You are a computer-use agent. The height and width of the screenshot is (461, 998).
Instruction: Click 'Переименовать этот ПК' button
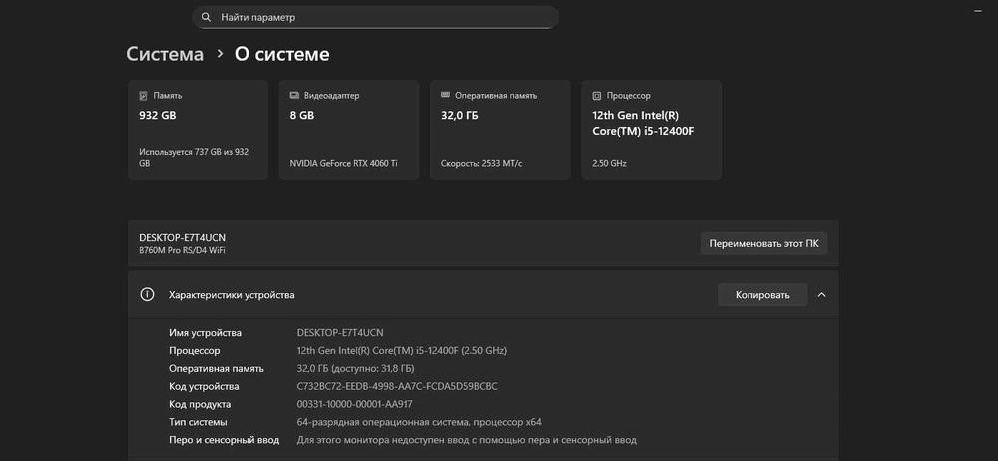click(x=763, y=243)
